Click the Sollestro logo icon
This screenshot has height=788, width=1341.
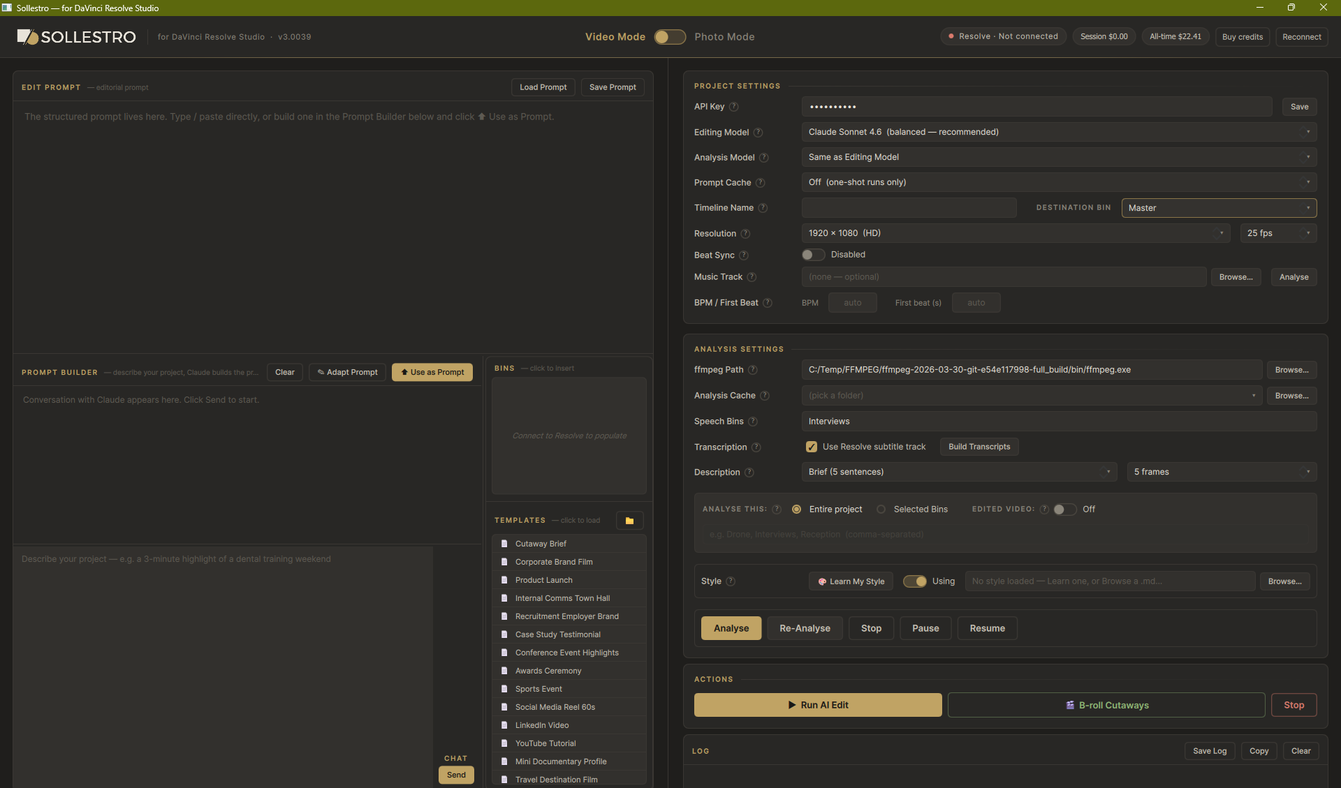click(x=27, y=36)
